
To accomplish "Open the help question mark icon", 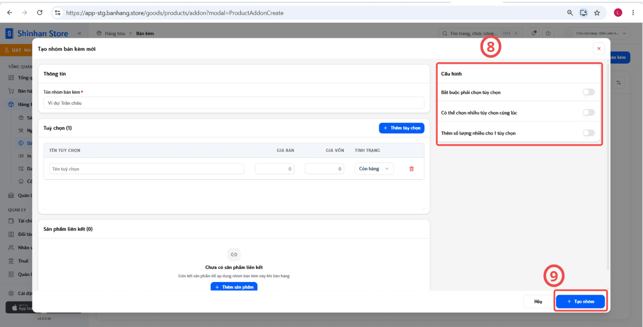I will 548,33.
